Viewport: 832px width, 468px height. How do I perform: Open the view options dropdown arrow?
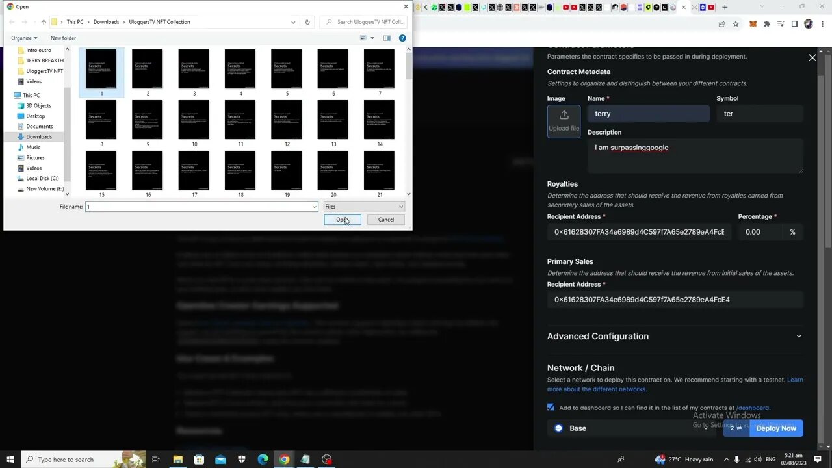pos(372,38)
